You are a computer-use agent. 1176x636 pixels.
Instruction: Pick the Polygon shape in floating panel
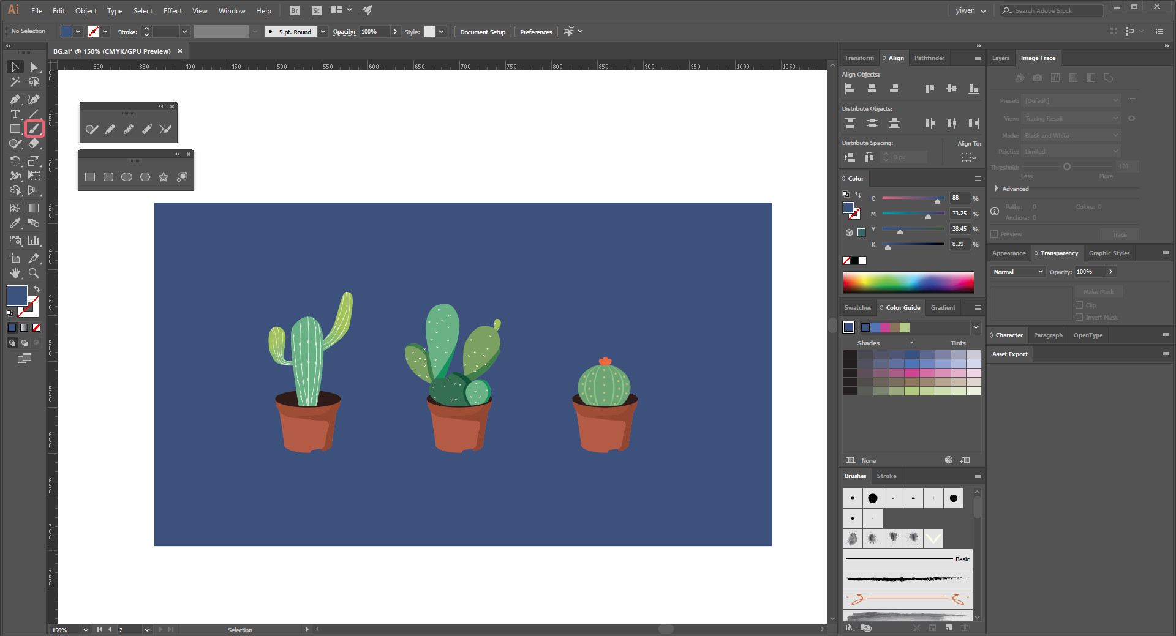145,177
